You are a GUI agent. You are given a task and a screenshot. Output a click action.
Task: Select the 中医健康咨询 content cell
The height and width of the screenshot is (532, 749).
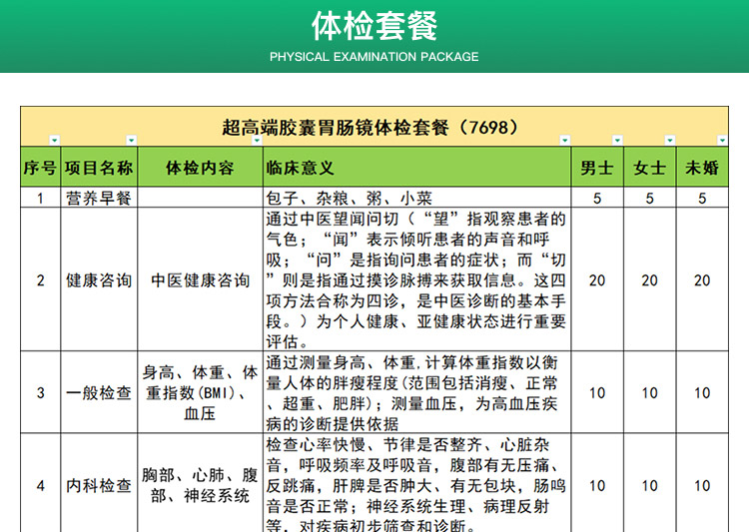point(200,279)
